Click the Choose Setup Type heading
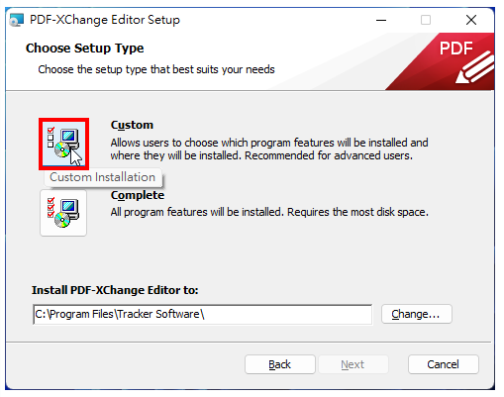504x397 pixels. point(85,49)
